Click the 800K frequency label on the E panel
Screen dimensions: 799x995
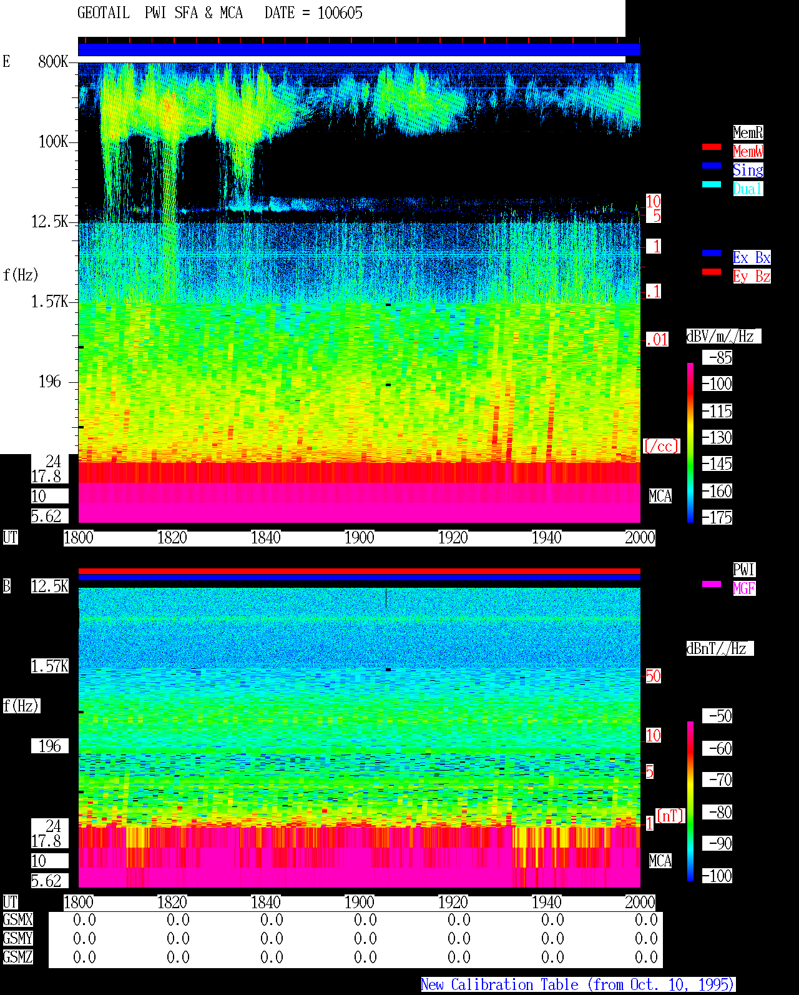[x=53, y=61]
